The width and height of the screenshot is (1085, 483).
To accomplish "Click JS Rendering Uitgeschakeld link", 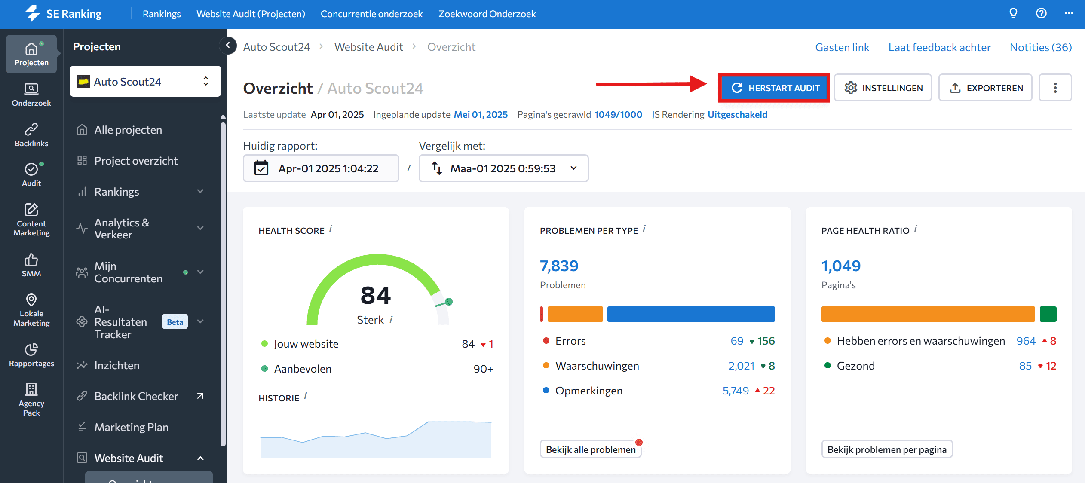I will click(737, 114).
